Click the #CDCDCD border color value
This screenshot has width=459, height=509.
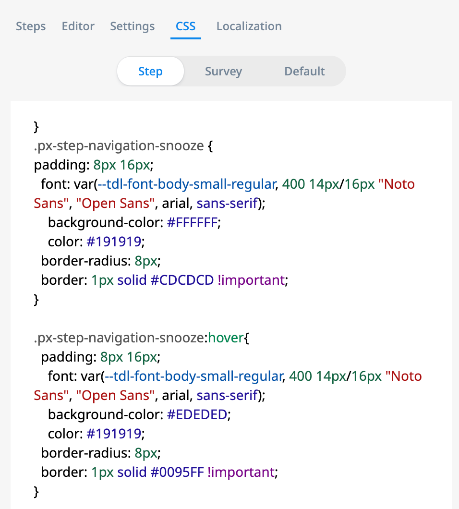point(182,280)
